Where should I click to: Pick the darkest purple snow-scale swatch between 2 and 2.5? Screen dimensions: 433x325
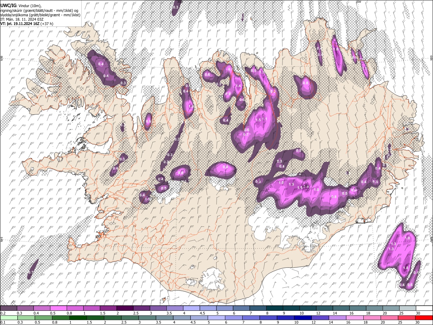pyautogui.click(x=125, y=308)
